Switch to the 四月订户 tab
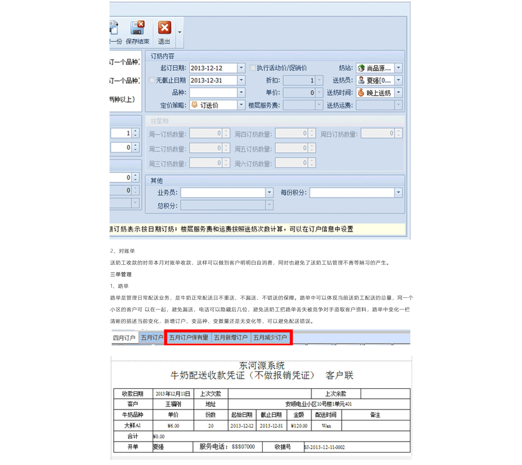The height and width of the screenshot is (465, 522). coord(124,338)
